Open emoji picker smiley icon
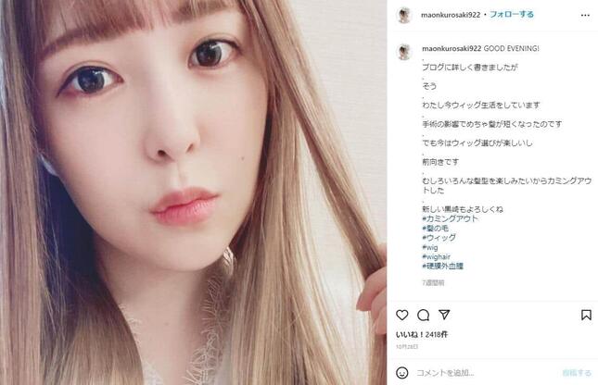The width and height of the screenshot is (598, 385). point(402,372)
